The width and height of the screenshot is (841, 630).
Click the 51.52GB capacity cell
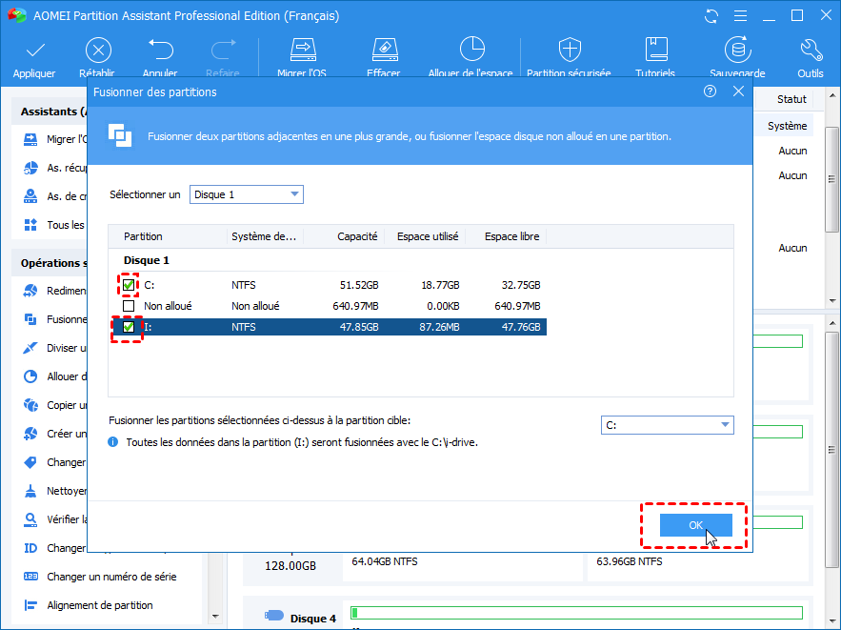pos(359,285)
